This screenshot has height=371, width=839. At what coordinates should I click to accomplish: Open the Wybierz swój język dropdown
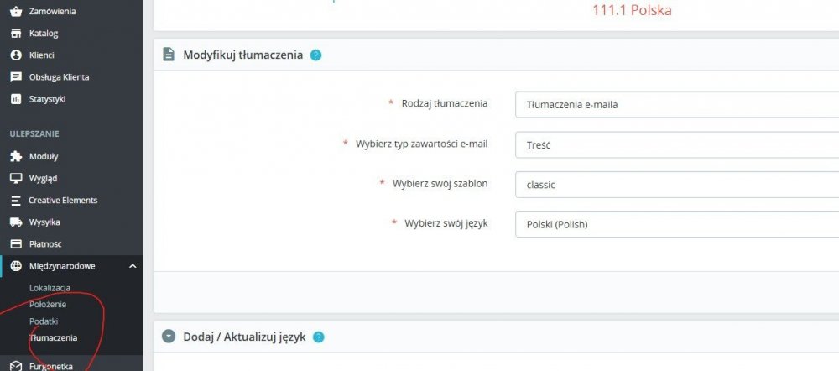(x=676, y=225)
